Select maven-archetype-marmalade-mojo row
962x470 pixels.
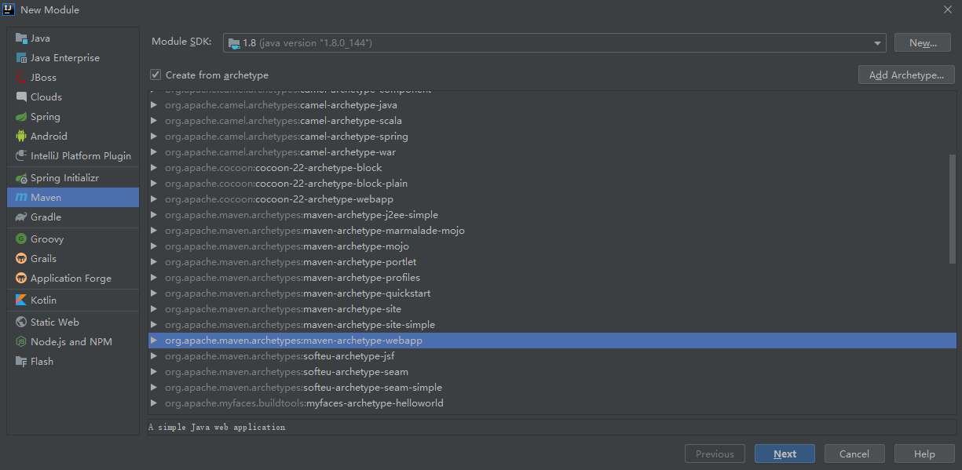point(552,231)
